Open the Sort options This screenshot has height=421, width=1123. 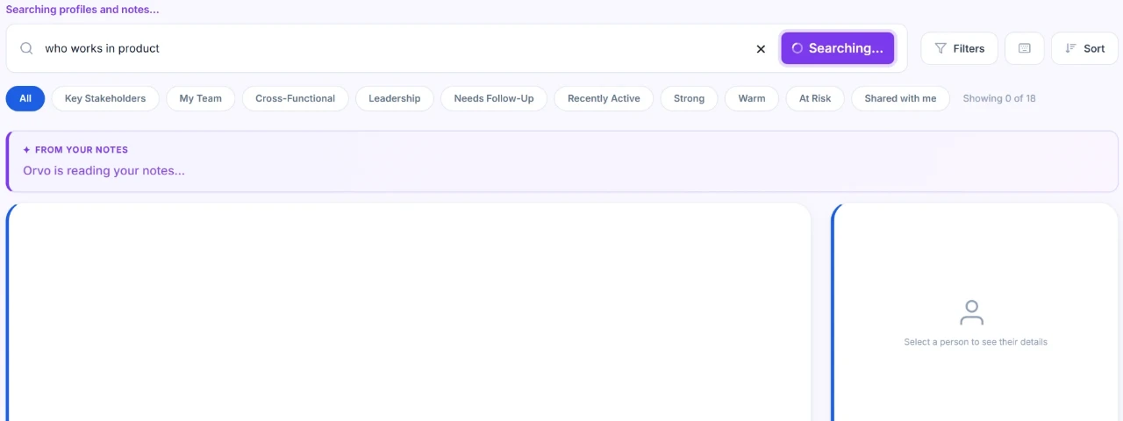click(1084, 48)
